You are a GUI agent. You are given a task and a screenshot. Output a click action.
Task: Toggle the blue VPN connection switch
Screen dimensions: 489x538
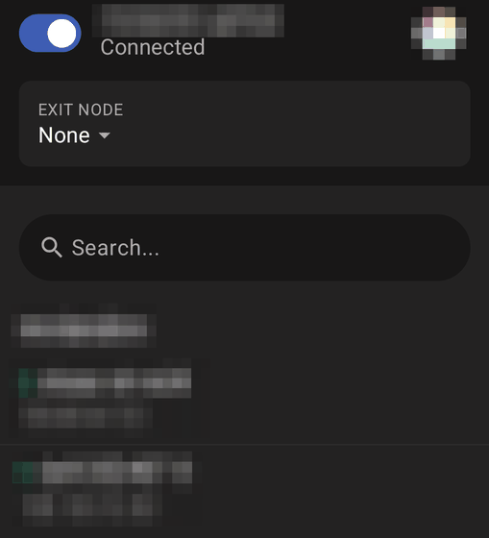(x=50, y=33)
